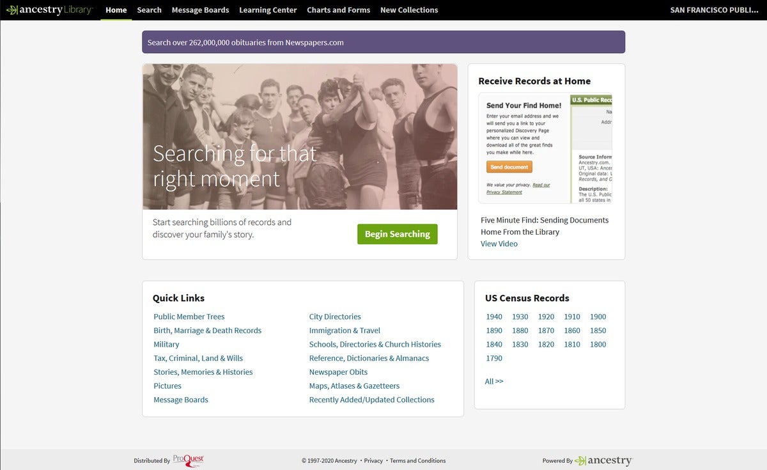
Task: Open Immigration & Travel link
Action: coord(345,331)
